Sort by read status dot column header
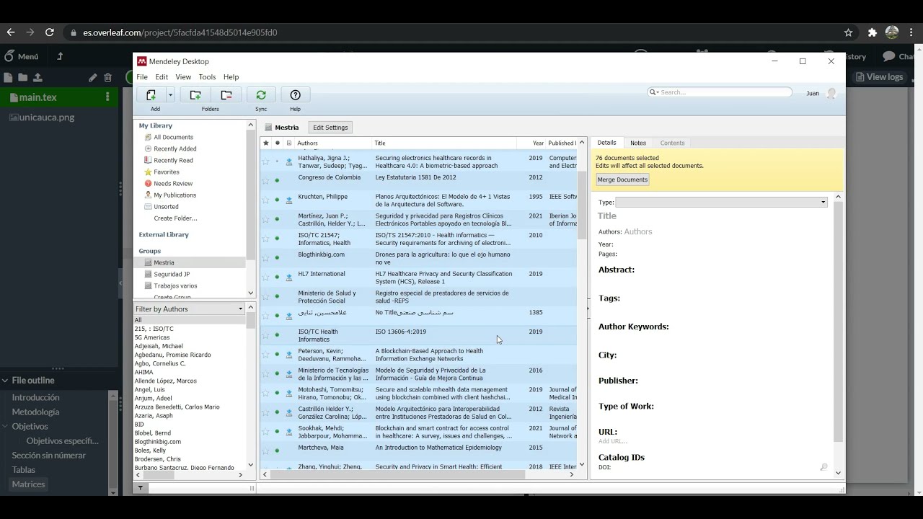 (277, 143)
